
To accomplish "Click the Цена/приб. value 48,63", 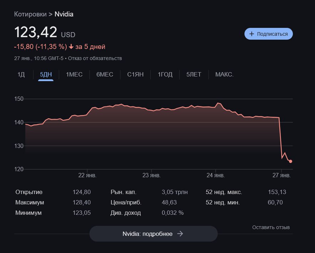I will click(x=169, y=202).
